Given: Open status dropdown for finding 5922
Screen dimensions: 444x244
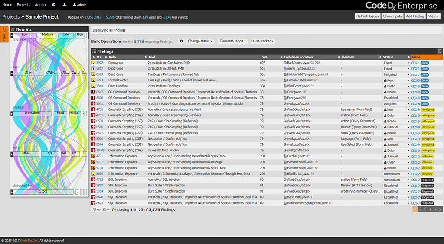Looking at the screenshot, I should coord(396,63).
